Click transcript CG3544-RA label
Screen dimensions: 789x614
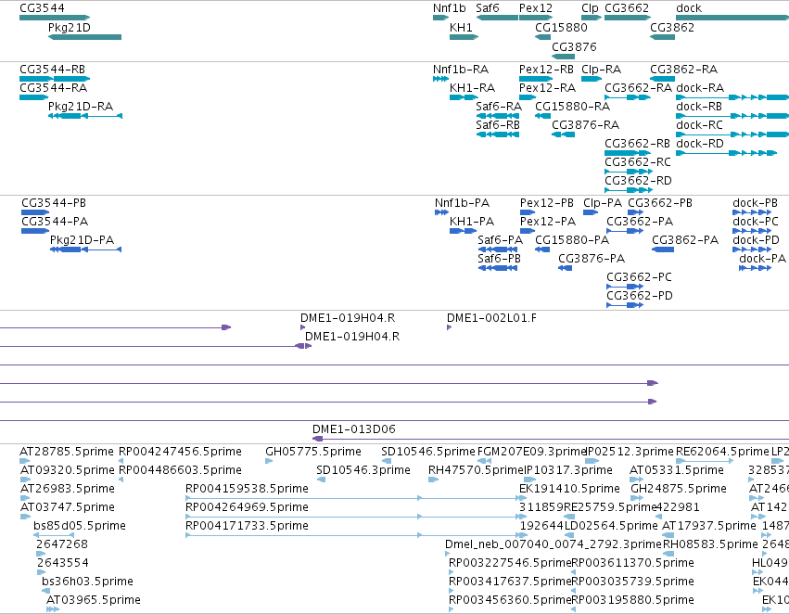click(x=54, y=88)
